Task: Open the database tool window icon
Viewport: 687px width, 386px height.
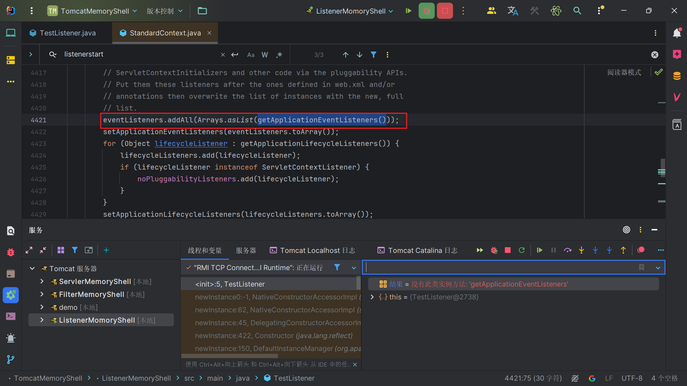Action: [x=677, y=76]
